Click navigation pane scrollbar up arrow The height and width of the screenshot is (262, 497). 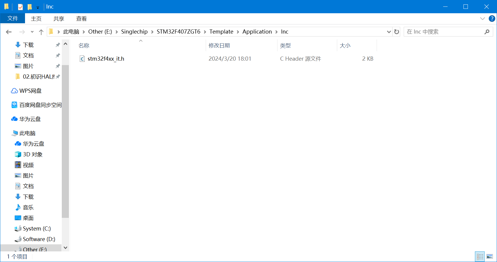coord(65,44)
